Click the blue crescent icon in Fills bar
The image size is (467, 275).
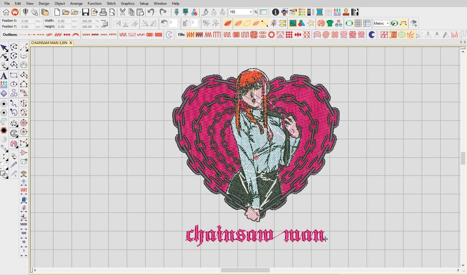(371, 35)
